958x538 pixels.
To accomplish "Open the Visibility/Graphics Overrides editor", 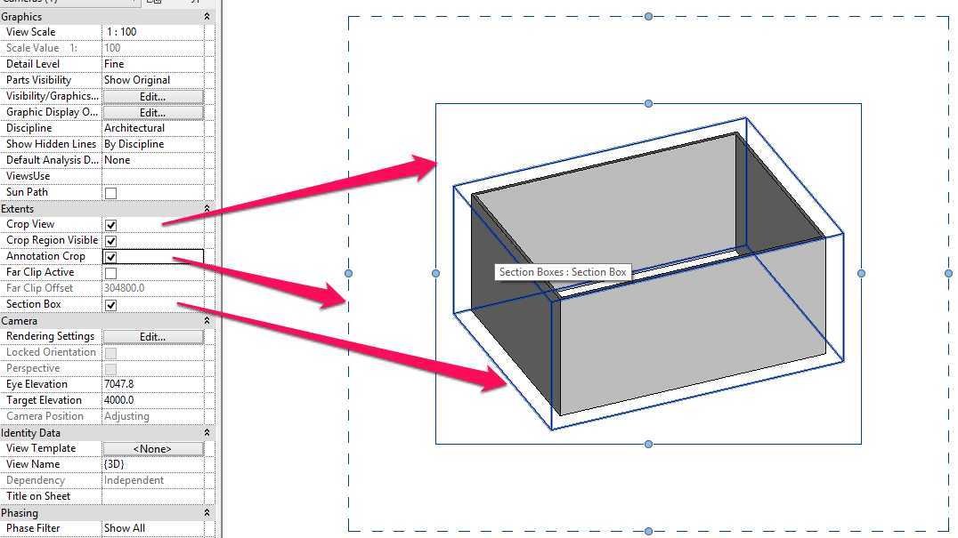I will point(153,95).
